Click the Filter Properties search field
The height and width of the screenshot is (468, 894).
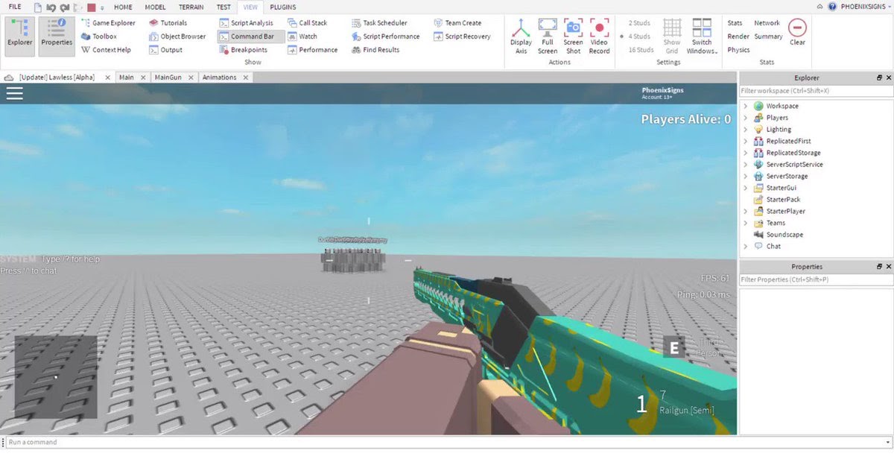[816, 279]
